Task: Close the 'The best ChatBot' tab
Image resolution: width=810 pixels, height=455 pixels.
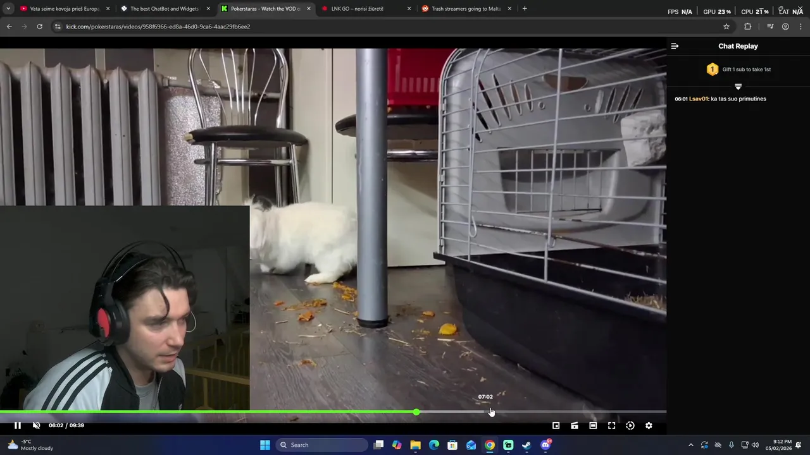Action: (x=208, y=9)
